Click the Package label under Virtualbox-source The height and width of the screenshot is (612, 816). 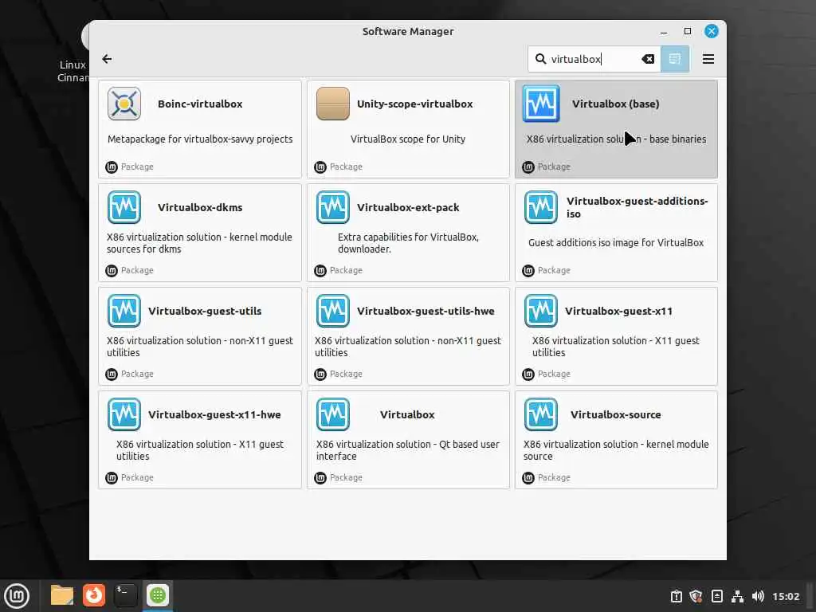[554, 477]
